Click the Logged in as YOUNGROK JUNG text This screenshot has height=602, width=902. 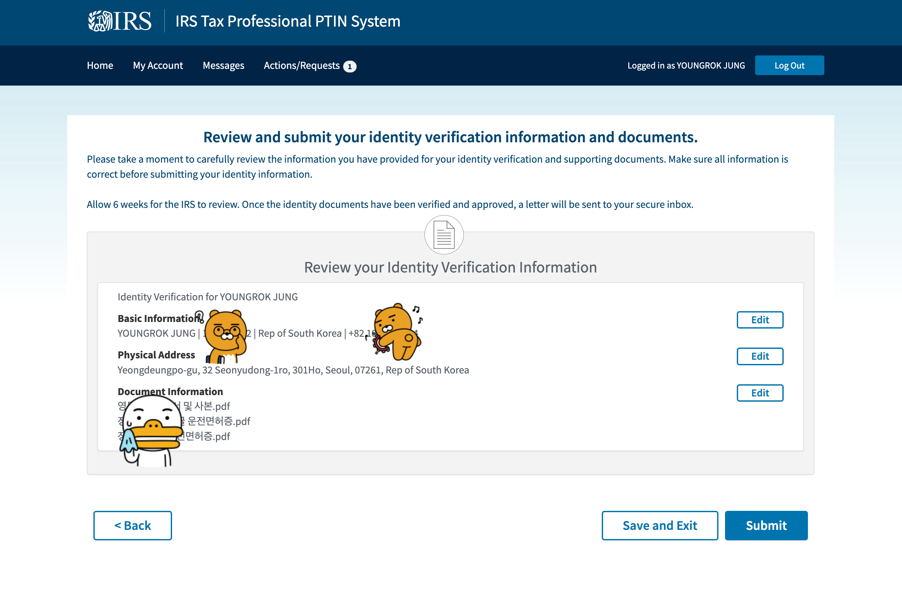pyautogui.click(x=686, y=66)
